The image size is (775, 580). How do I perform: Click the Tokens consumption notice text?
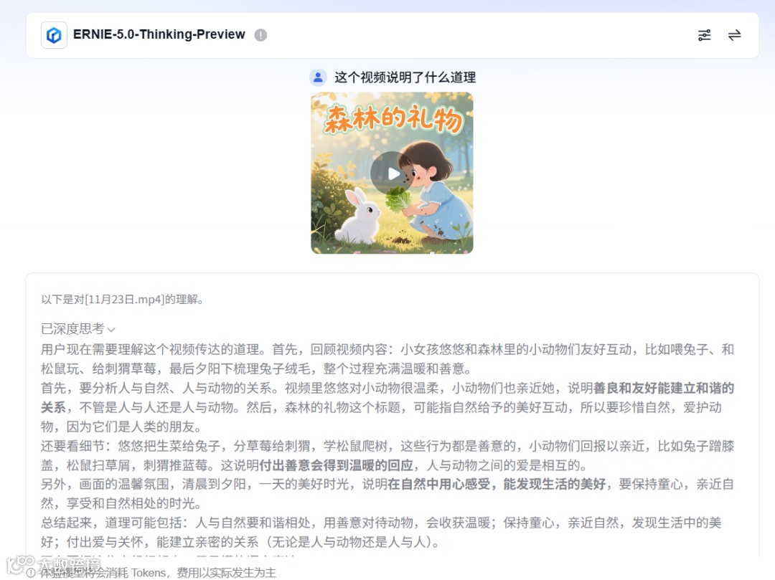[158, 573]
